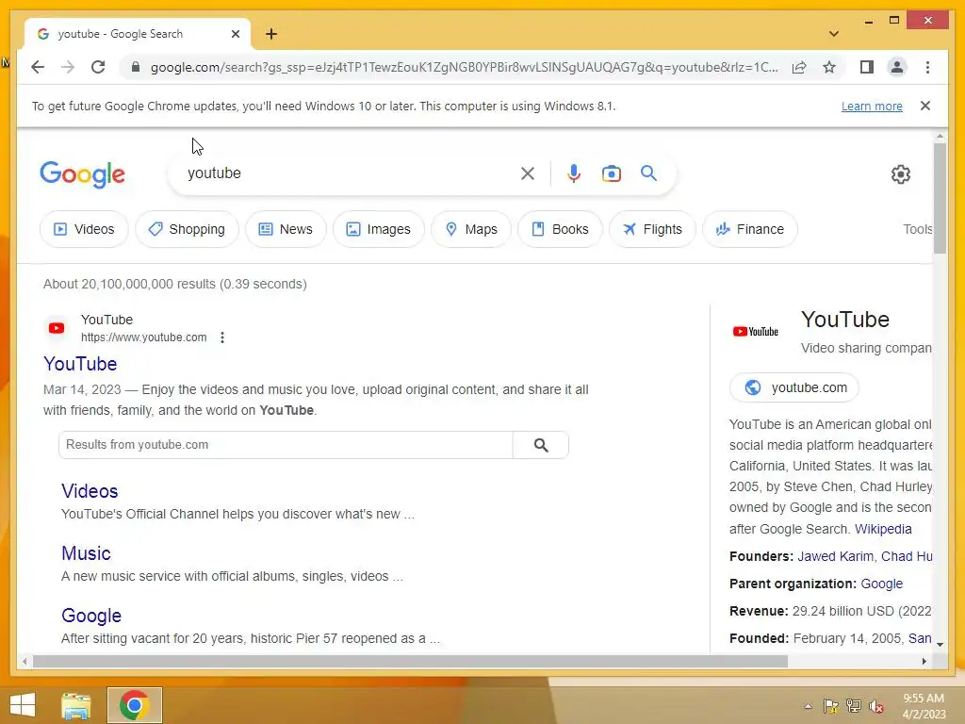Switch to Finance results
The width and height of the screenshot is (965, 724).
click(x=749, y=229)
